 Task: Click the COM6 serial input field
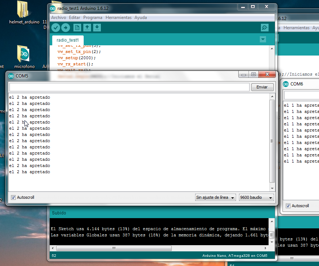pyautogui.click(x=302, y=95)
